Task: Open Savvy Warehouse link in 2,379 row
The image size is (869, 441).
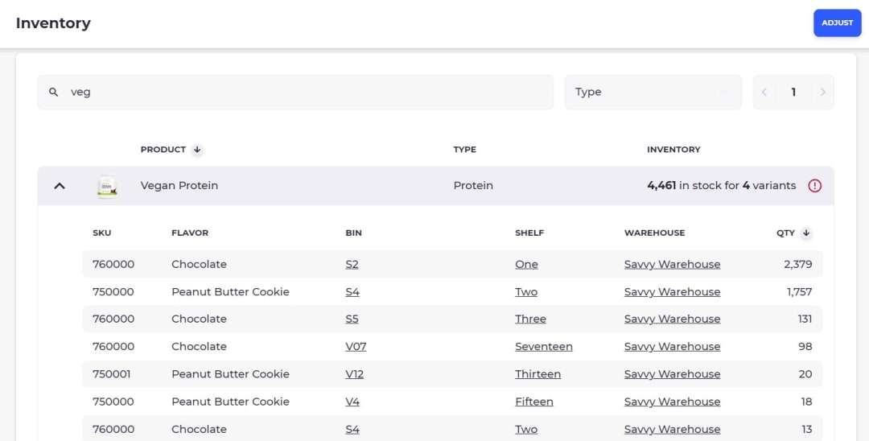Action: [672, 264]
